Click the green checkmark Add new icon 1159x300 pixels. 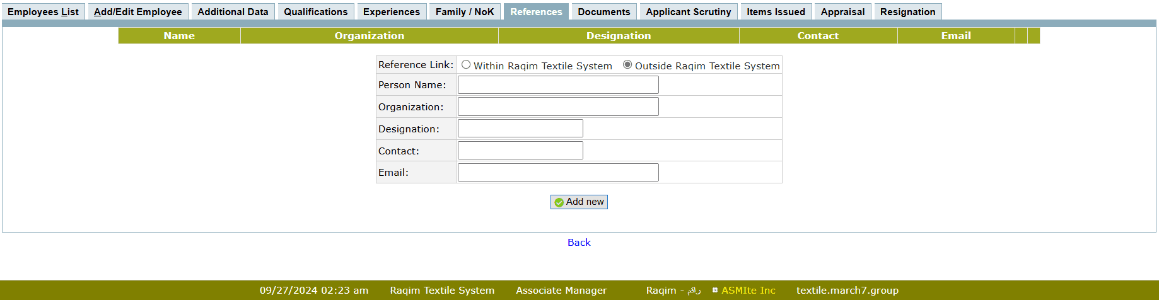(x=559, y=202)
